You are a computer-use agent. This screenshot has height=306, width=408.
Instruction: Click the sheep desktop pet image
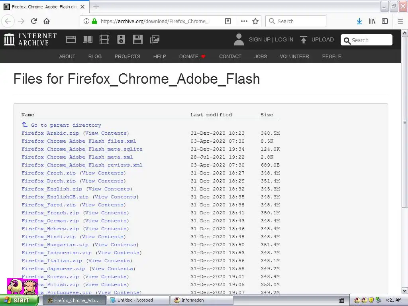(23, 286)
